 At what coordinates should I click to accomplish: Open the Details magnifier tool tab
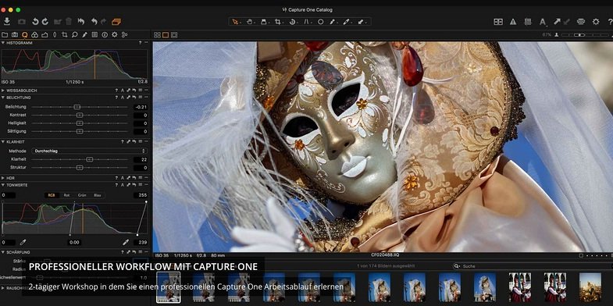click(75, 35)
